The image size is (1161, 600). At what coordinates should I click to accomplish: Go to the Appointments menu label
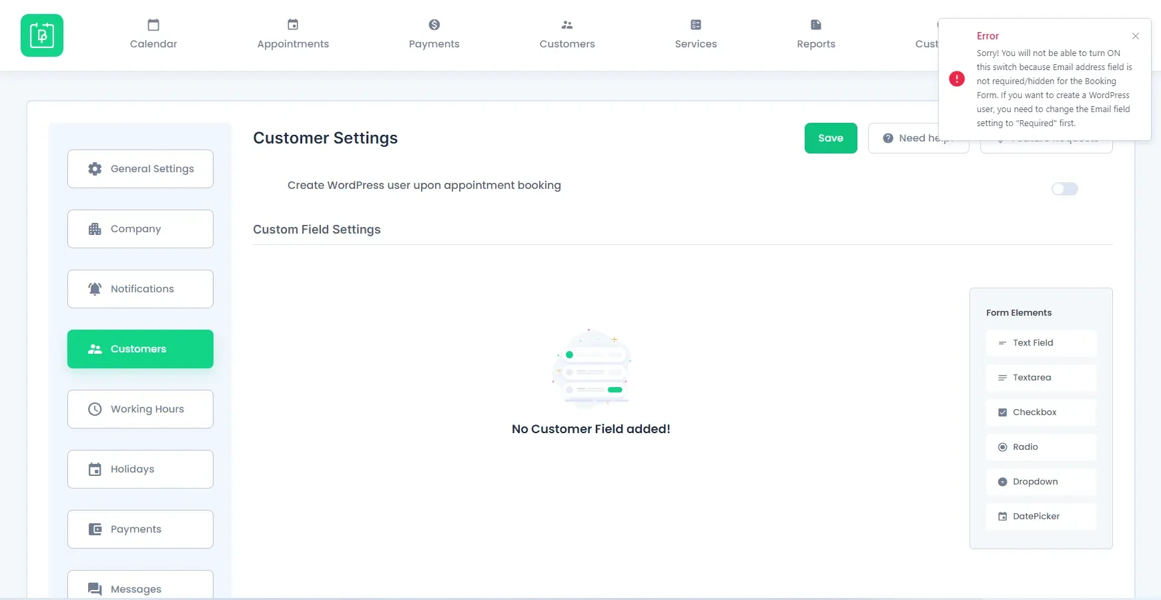(293, 44)
